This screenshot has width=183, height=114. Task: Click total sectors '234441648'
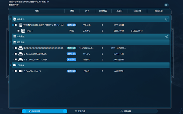pos(119,54)
